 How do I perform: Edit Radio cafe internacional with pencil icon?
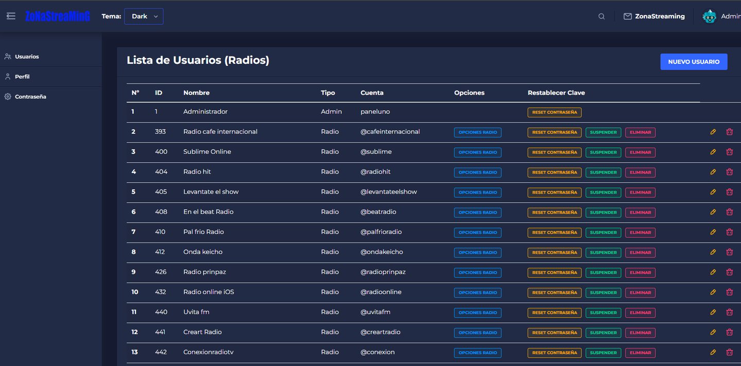(x=713, y=132)
